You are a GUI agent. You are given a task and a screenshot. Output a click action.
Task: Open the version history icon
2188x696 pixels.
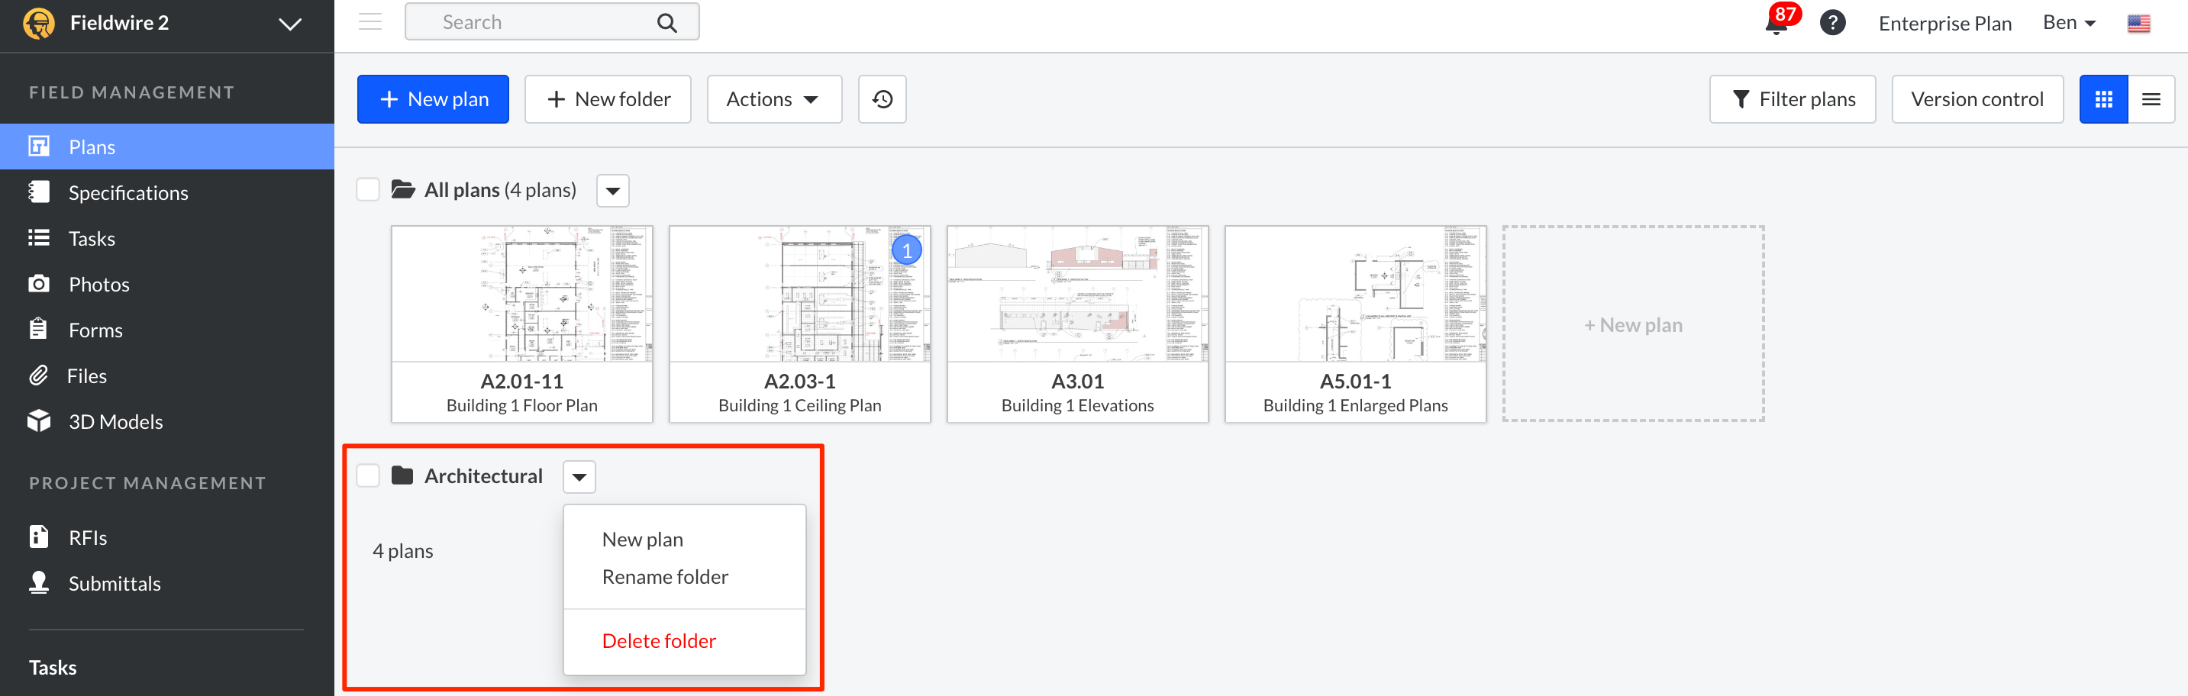(882, 98)
